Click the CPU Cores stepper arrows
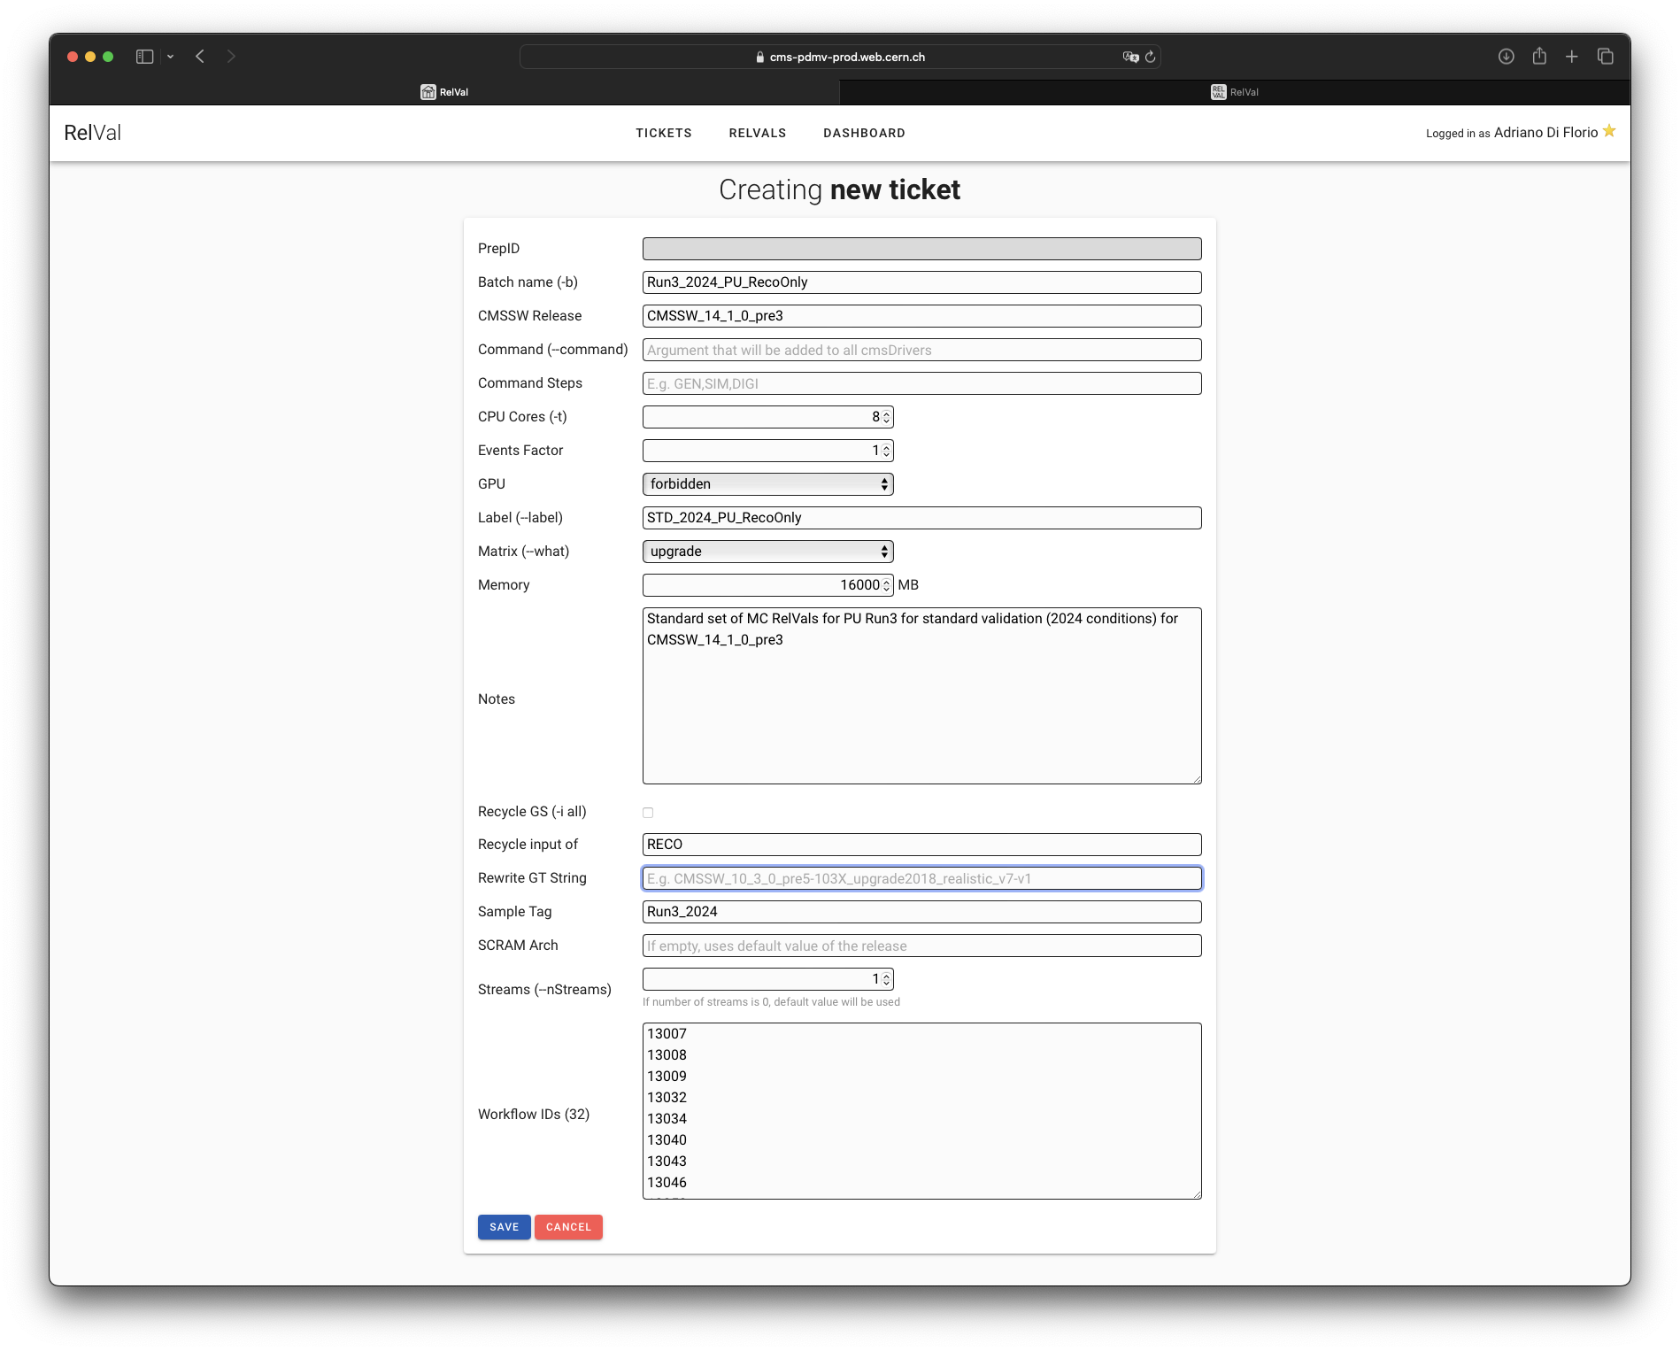Screen dimensions: 1680x1351 coord(886,417)
